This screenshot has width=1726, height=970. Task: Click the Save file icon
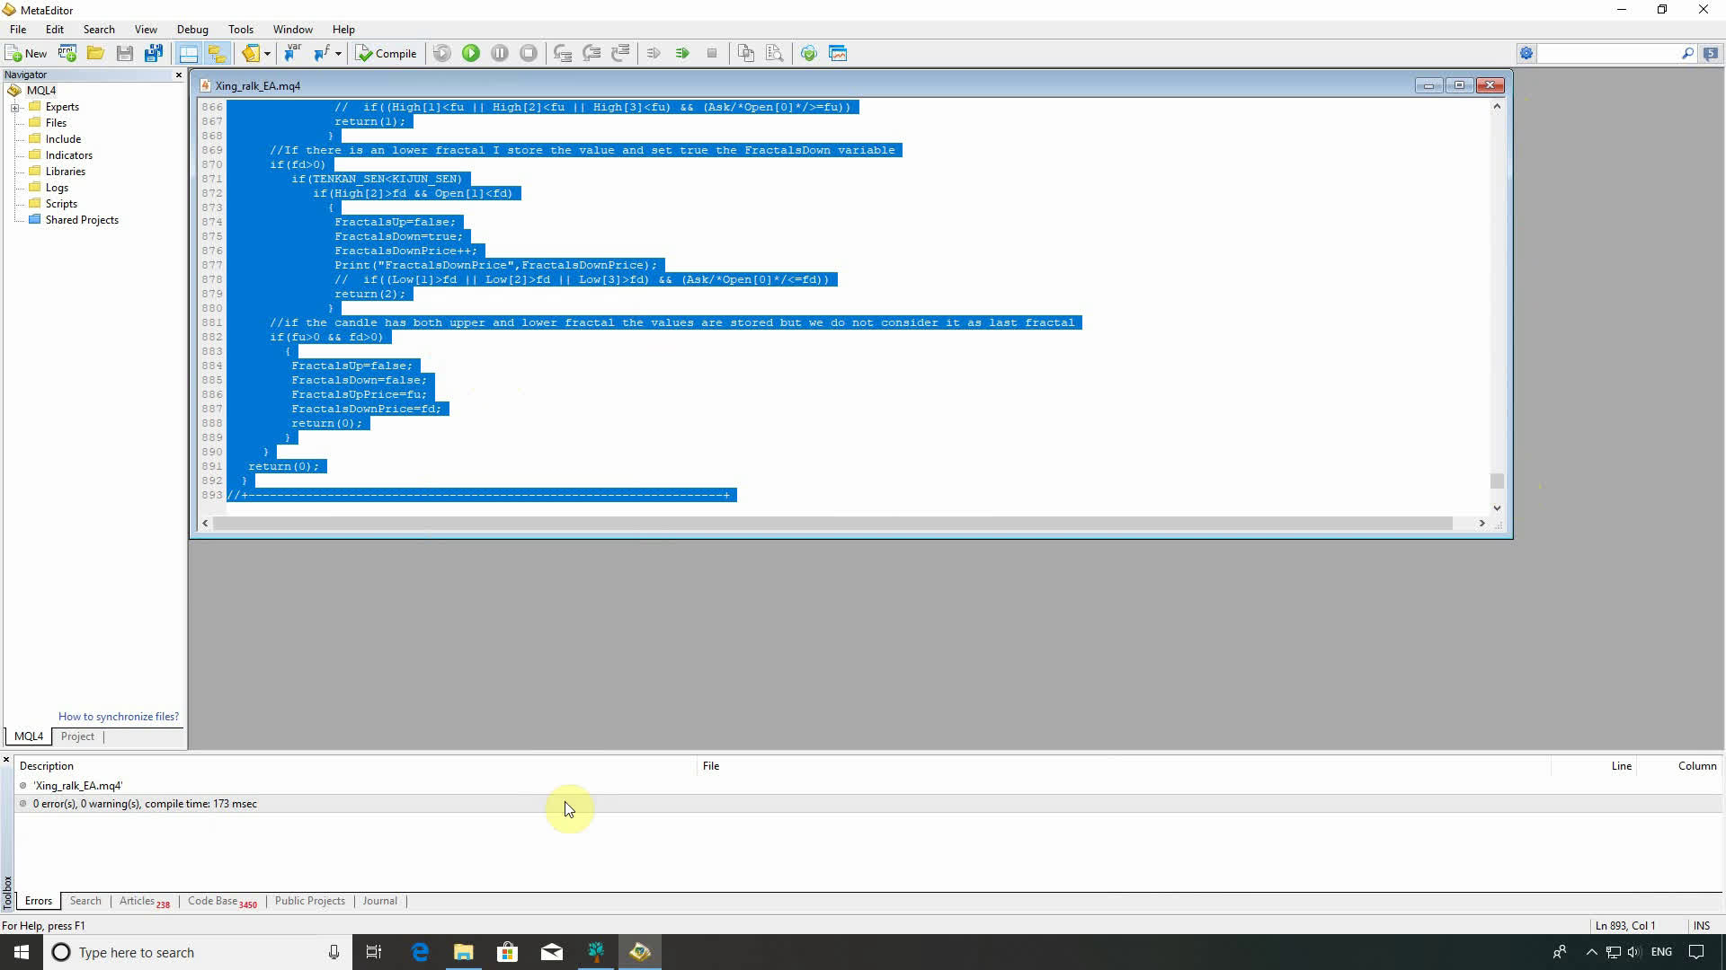[125, 54]
